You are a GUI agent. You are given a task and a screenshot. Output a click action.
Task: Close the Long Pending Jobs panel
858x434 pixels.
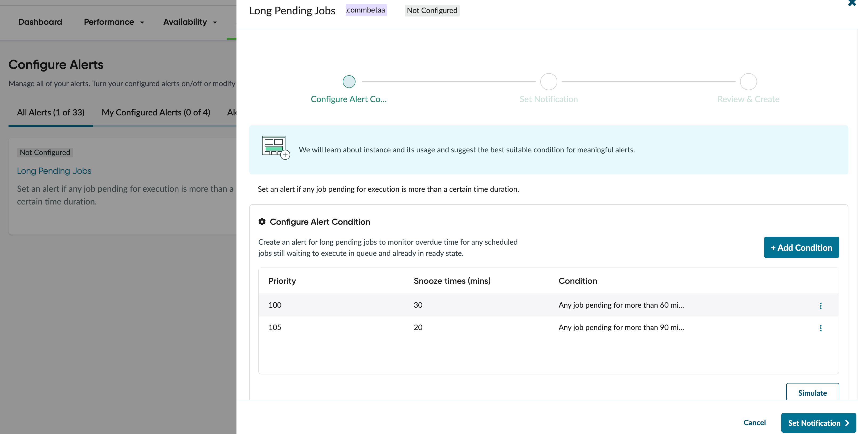(852, 3)
